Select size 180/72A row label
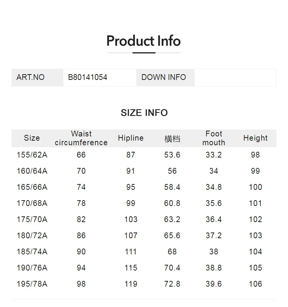This screenshot has height=307, width=288. (32, 236)
